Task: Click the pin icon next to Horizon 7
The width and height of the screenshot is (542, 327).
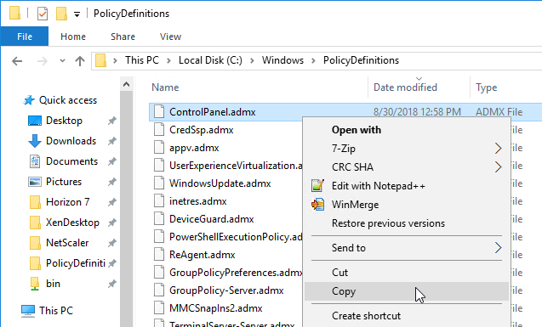Action: coord(112,202)
